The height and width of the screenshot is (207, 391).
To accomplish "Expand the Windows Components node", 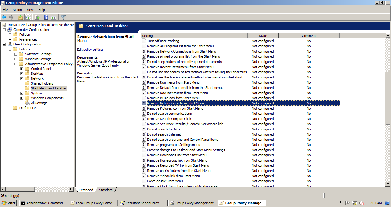I will click(21, 98).
